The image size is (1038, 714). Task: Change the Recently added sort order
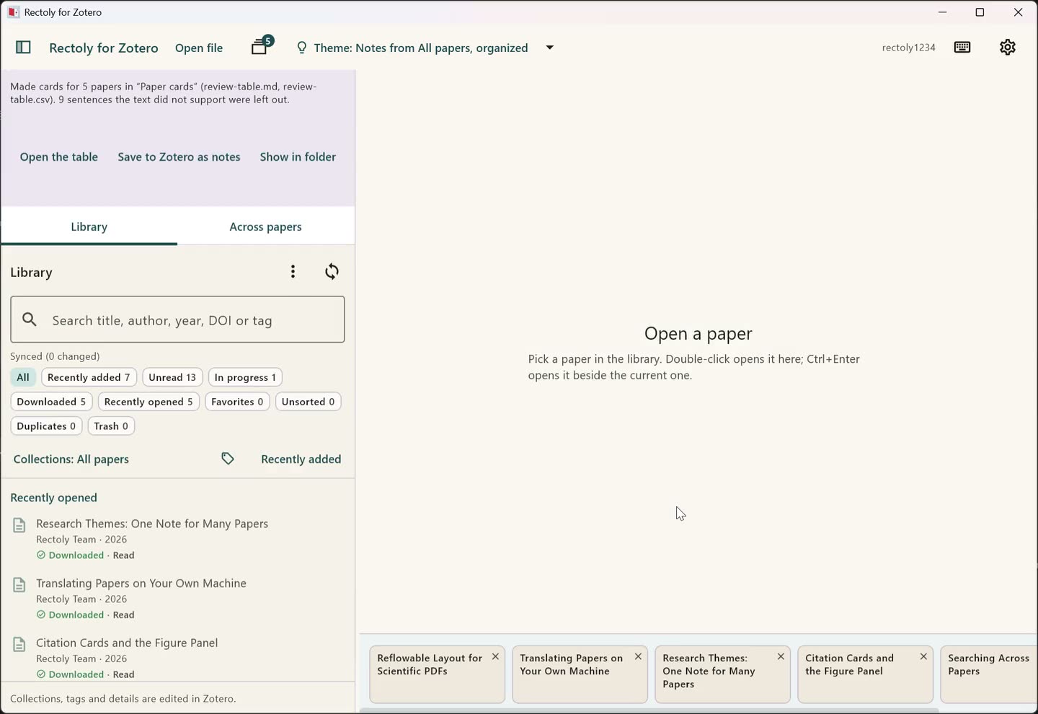301,459
